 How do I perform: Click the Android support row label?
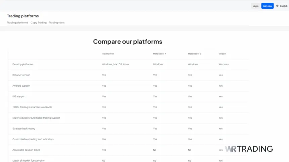click(22, 86)
